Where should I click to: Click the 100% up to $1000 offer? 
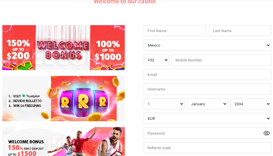coord(108,50)
